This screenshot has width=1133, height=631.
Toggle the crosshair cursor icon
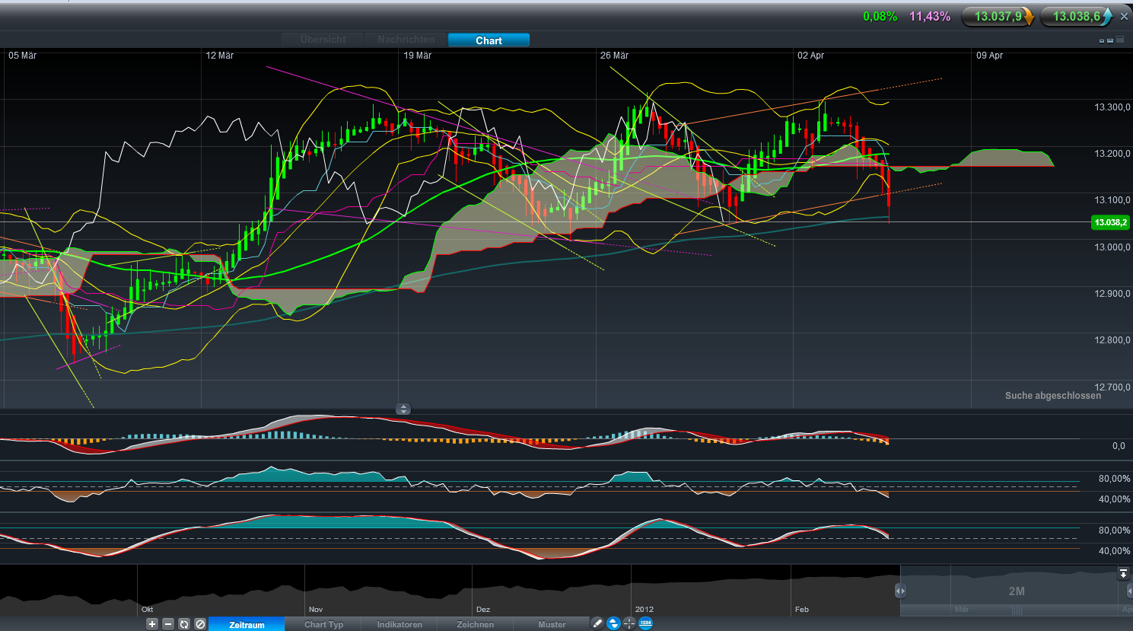tap(629, 623)
